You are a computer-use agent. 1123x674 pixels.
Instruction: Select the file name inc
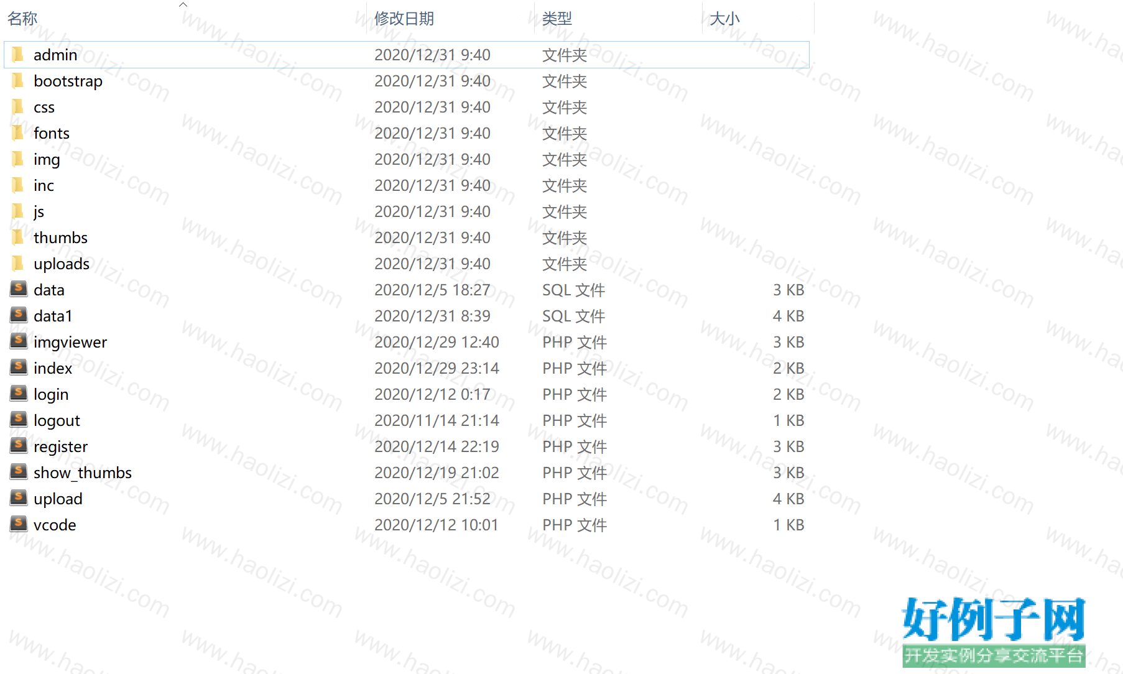pyautogui.click(x=44, y=185)
